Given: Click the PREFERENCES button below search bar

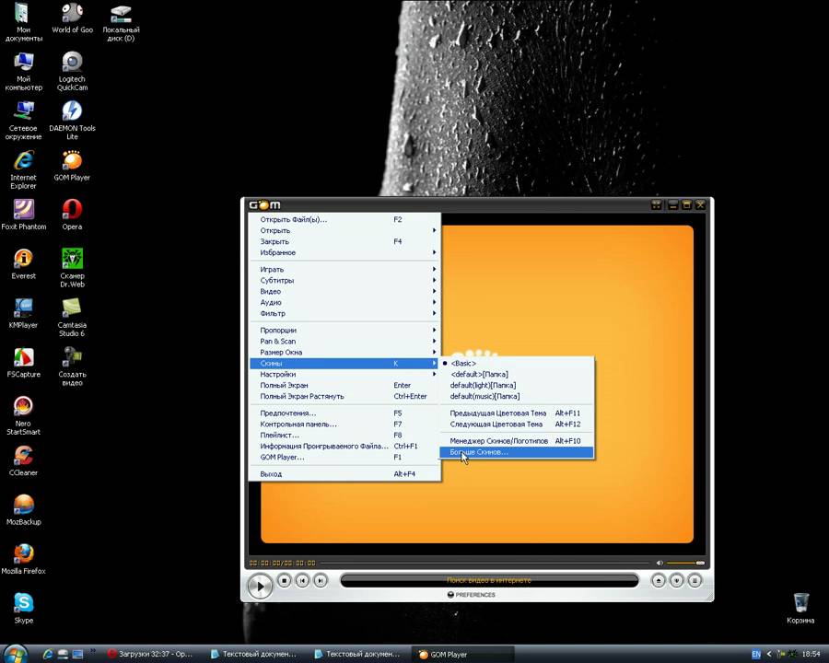Looking at the screenshot, I should pyautogui.click(x=472, y=595).
